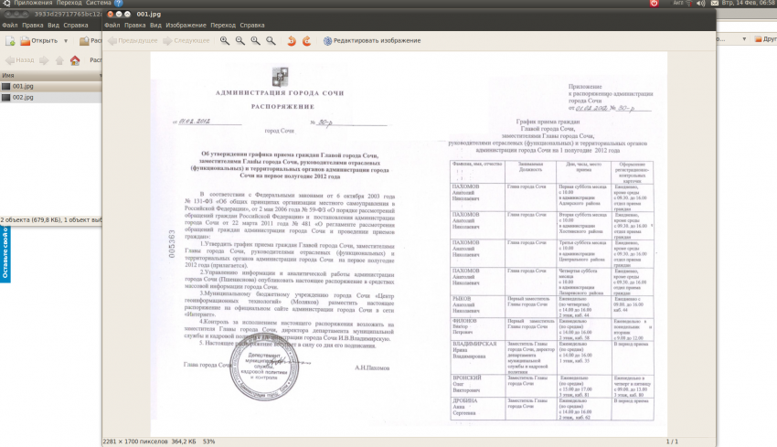
Task: Rotate the image counterclockwise
Action: [292, 40]
